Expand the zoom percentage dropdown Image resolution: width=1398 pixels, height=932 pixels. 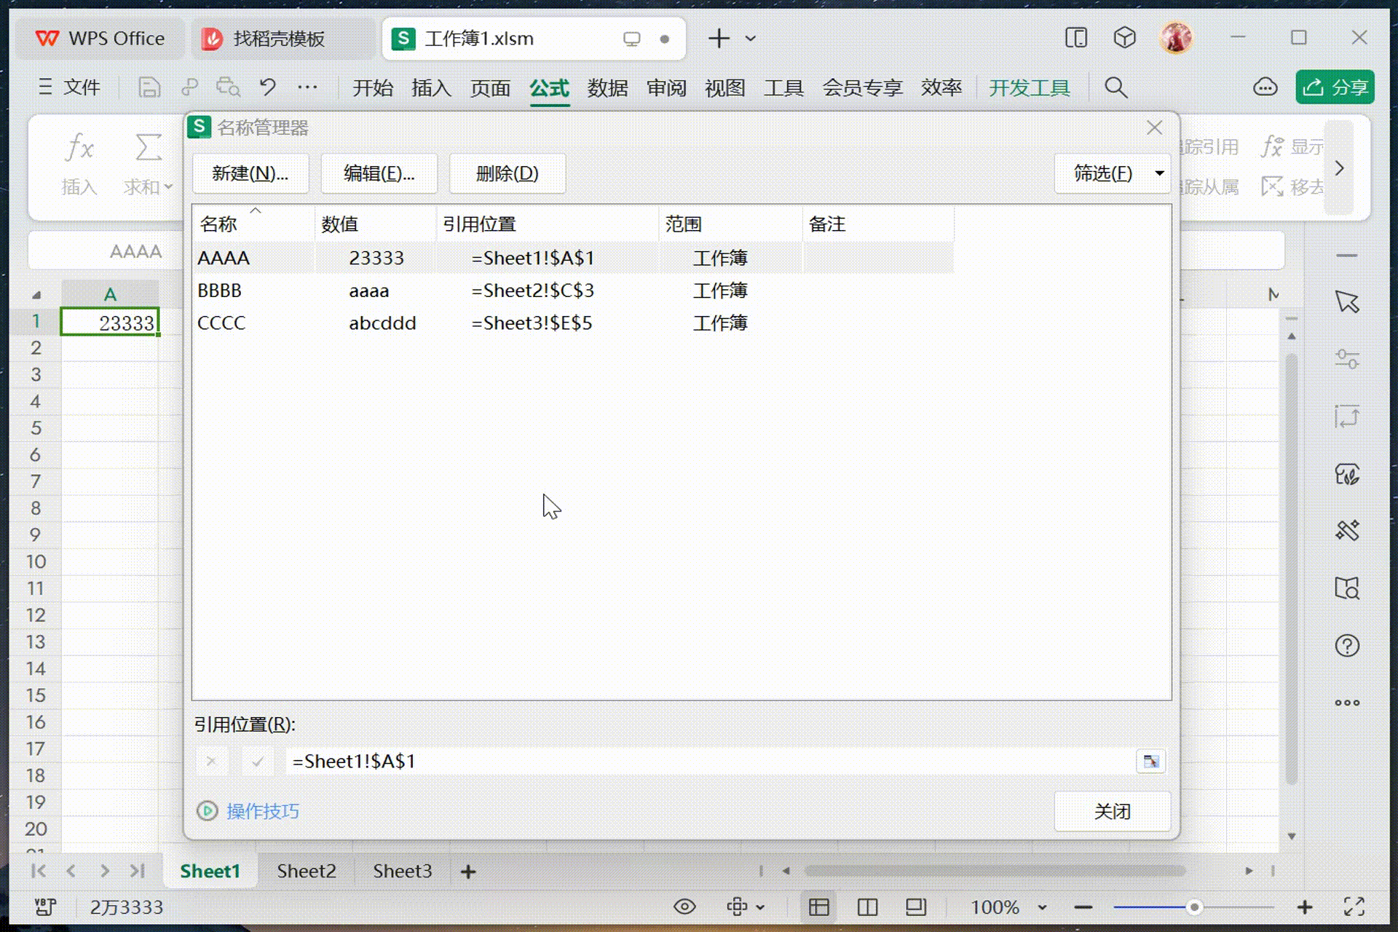[x=1042, y=907]
